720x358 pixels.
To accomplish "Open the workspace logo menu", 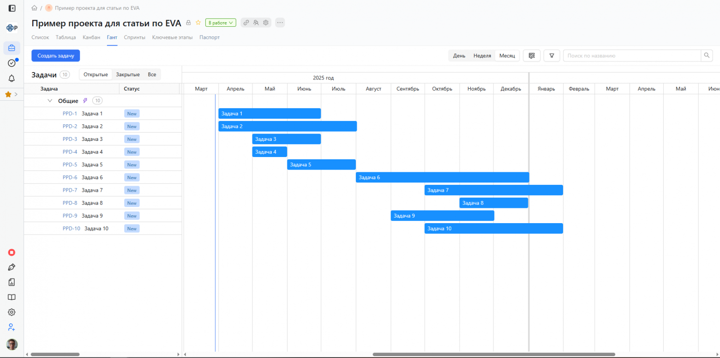I will tap(12, 28).
